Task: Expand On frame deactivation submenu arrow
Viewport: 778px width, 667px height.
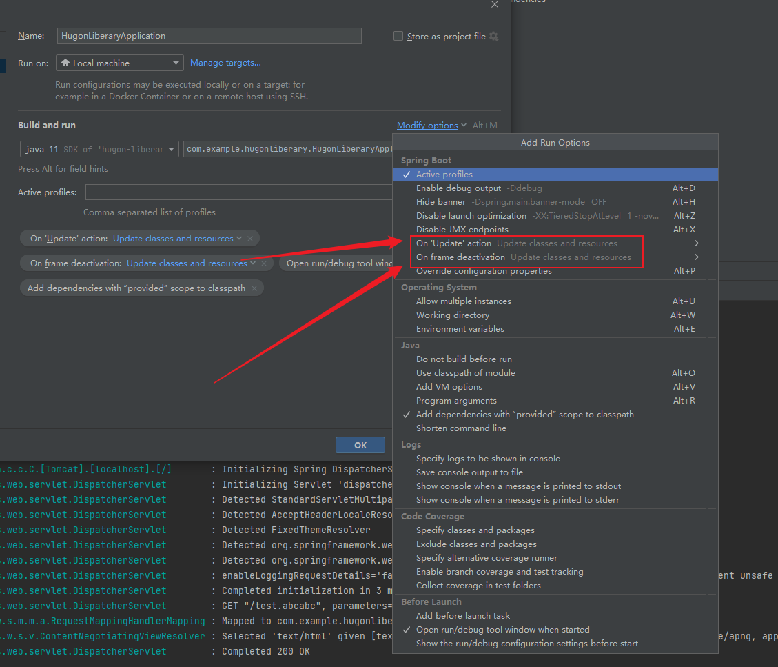Action: tap(697, 257)
